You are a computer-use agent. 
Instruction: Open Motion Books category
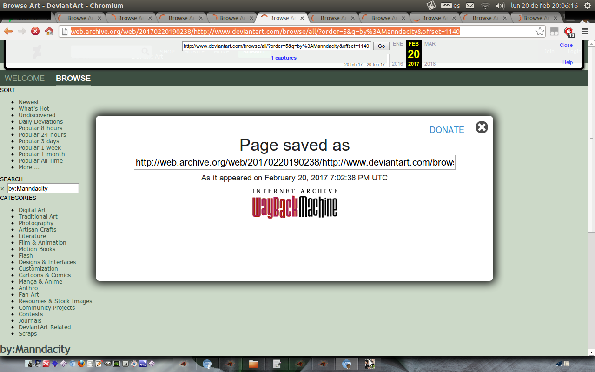(x=37, y=249)
